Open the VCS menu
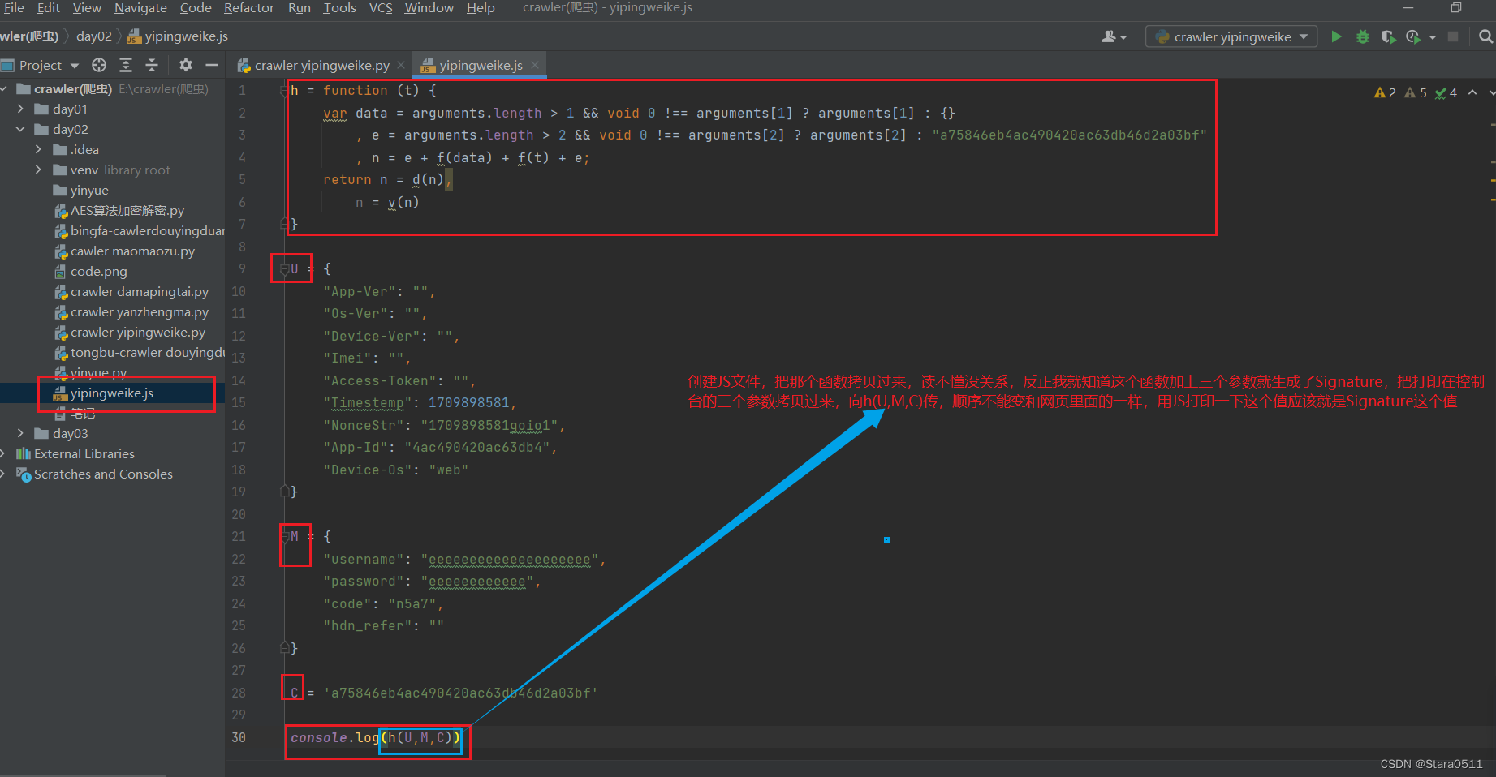Viewport: 1496px width, 777px height. point(381,8)
